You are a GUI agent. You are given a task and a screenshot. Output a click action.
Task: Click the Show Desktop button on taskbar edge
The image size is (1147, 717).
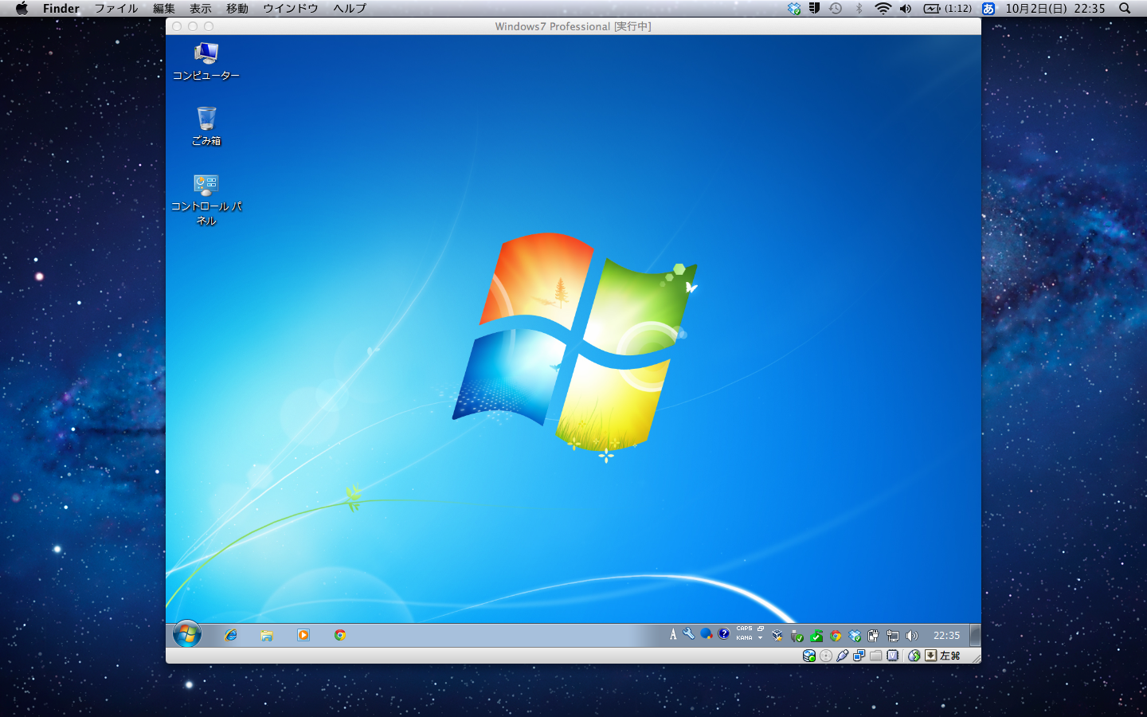pyautogui.click(x=975, y=635)
